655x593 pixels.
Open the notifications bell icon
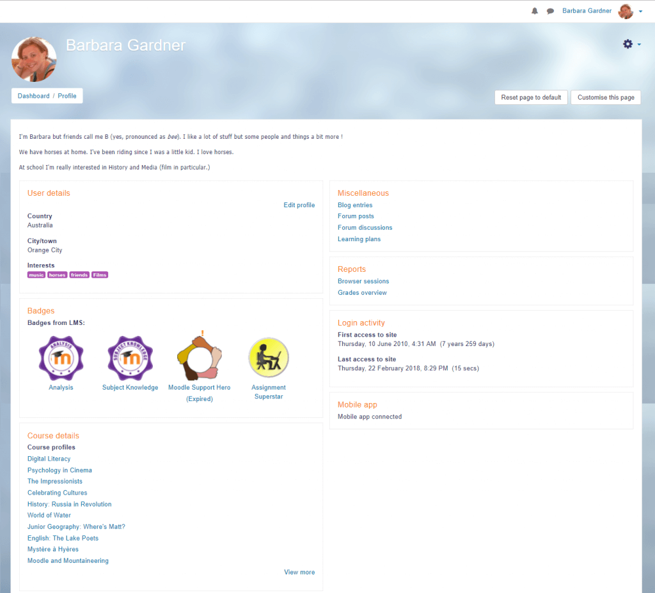point(535,11)
